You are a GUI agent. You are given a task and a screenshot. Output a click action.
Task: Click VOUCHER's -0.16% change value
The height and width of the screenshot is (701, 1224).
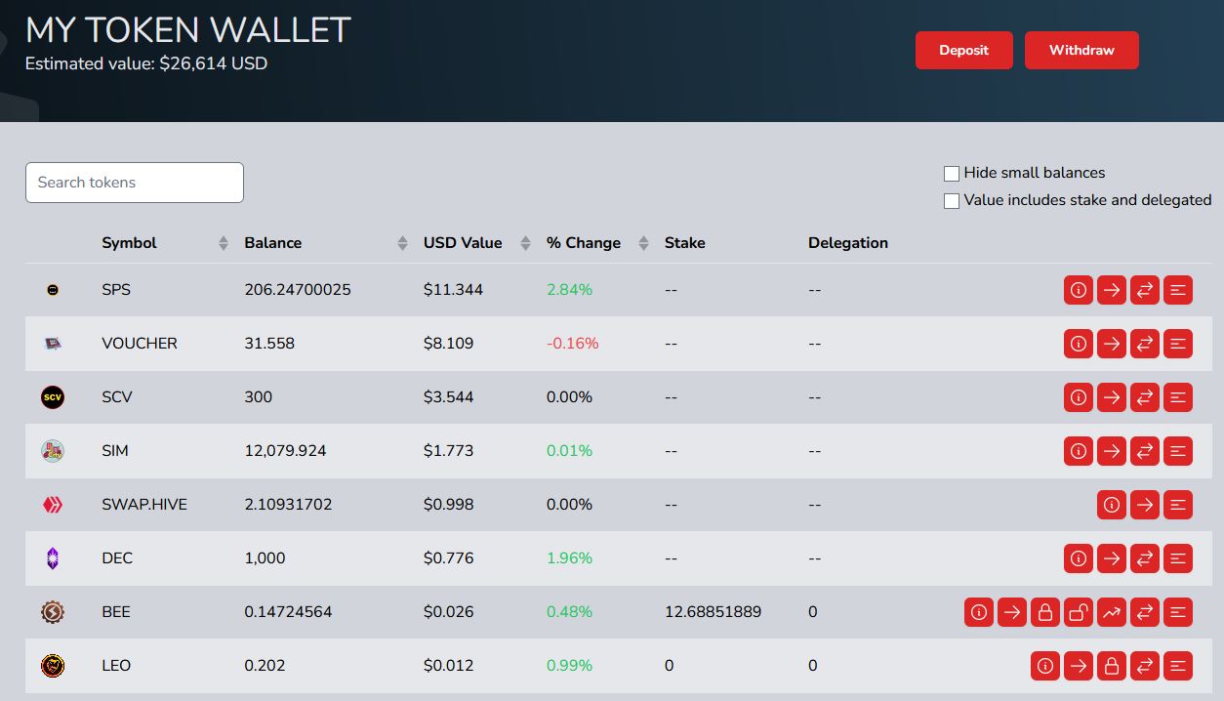tap(573, 344)
